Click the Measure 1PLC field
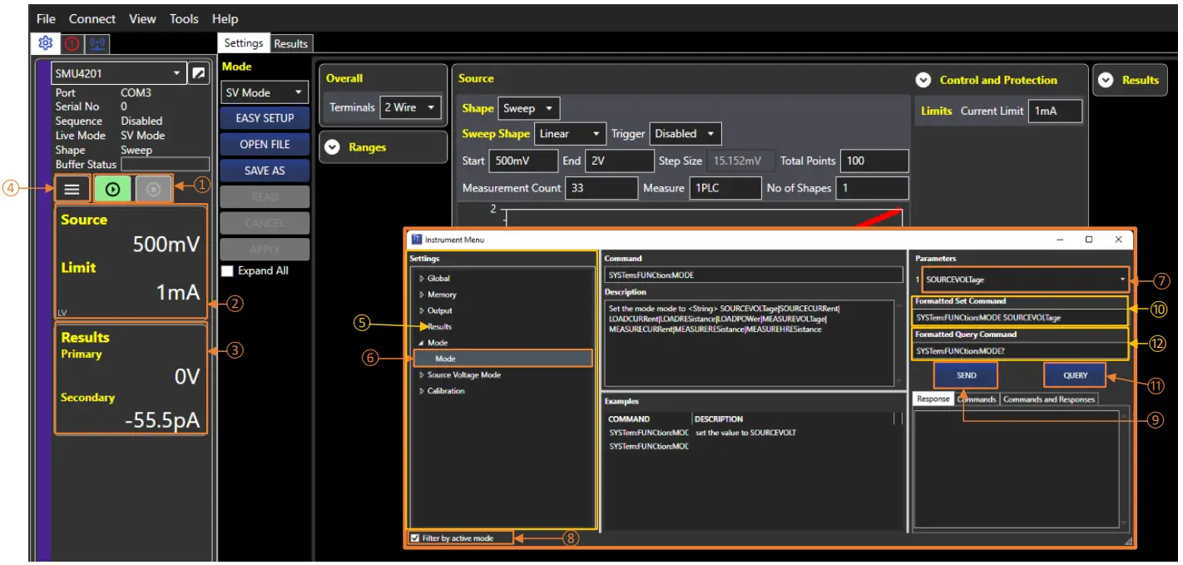Viewport: 1183px width, 565px height. pyautogui.click(x=725, y=188)
